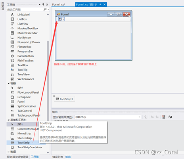Select the MenuStrip icon
This screenshot has height=159, width=184.
[12, 133]
